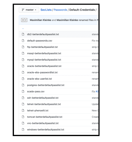The image size is (132, 142).
Task: Open ftp-betterdefaultpasslist.txt file
Action: [x=42, y=47]
